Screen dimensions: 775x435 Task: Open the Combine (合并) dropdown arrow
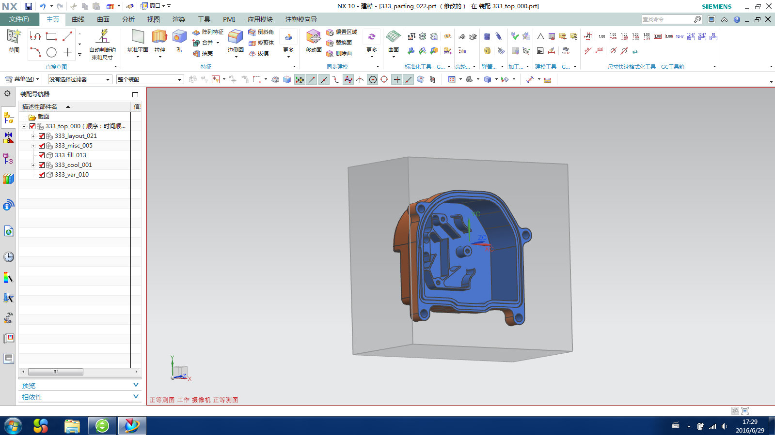[x=218, y=43]
